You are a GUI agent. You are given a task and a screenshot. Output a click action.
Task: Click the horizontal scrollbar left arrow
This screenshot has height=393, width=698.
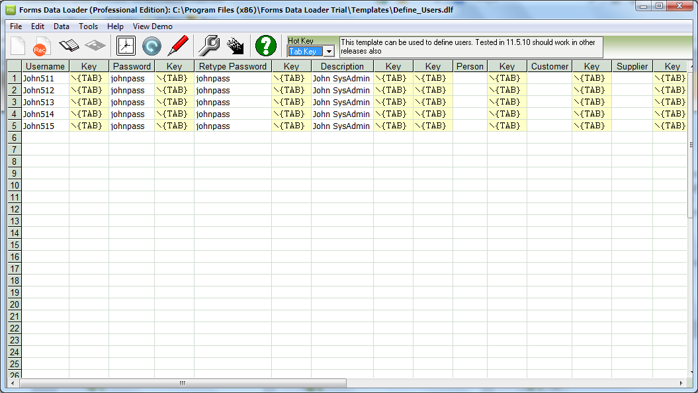13,383
